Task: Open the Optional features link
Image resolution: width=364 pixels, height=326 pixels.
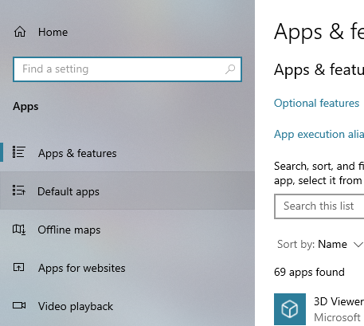Action: (x=316, y=103)
